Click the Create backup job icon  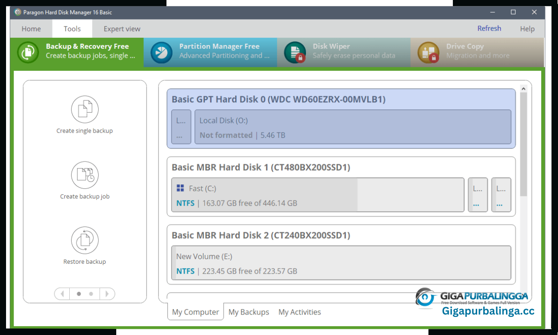pos(85,175)
